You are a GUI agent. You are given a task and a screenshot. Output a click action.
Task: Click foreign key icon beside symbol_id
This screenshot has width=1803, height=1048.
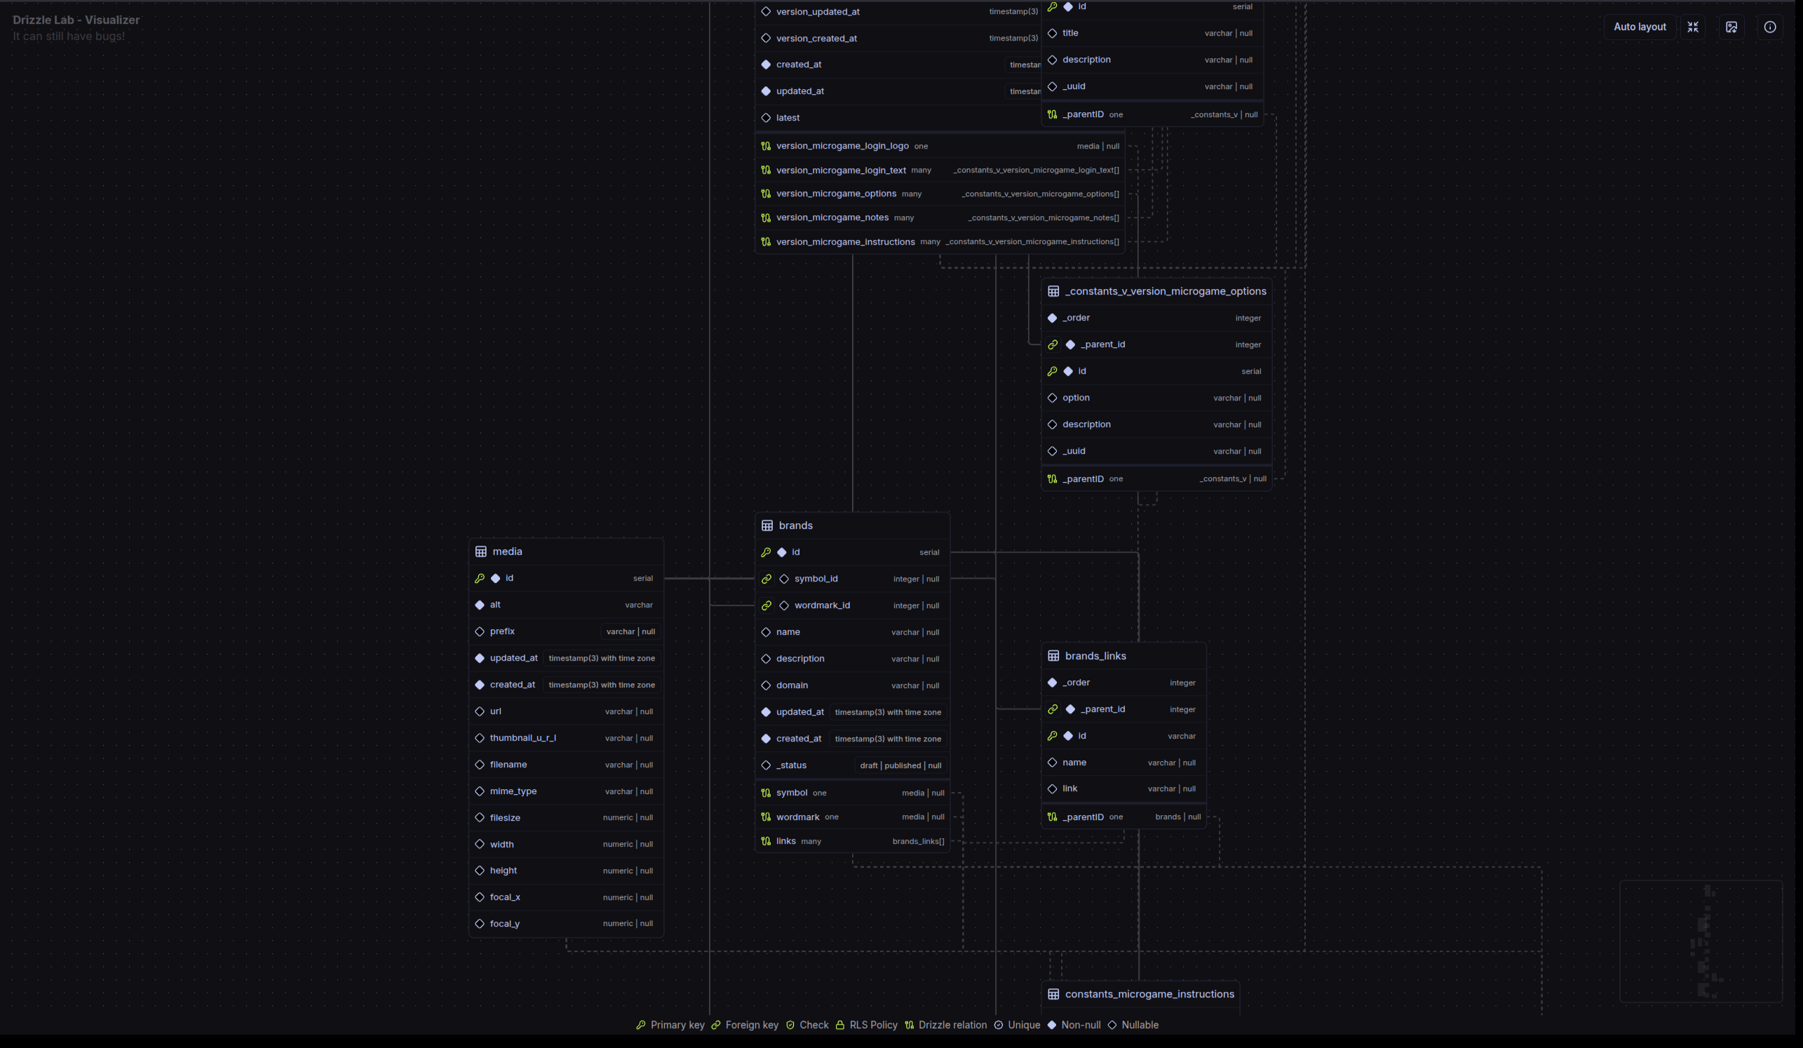767,579
